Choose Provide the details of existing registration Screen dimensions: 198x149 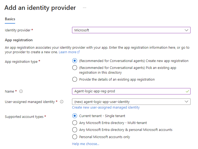pyautogui.click(x=75, y=79)
